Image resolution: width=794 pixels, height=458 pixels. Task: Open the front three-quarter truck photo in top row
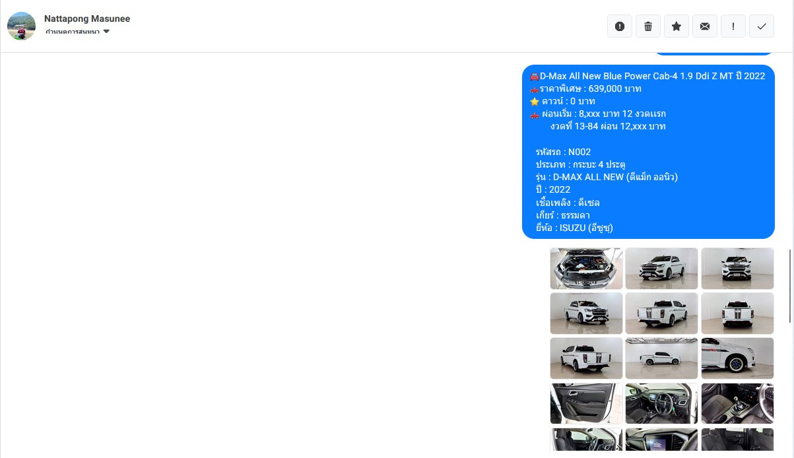pos(661,269)
